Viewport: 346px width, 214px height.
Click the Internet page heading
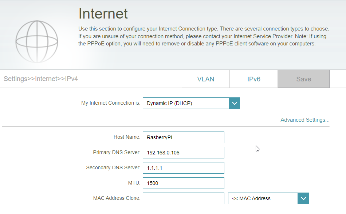(103, 13)
